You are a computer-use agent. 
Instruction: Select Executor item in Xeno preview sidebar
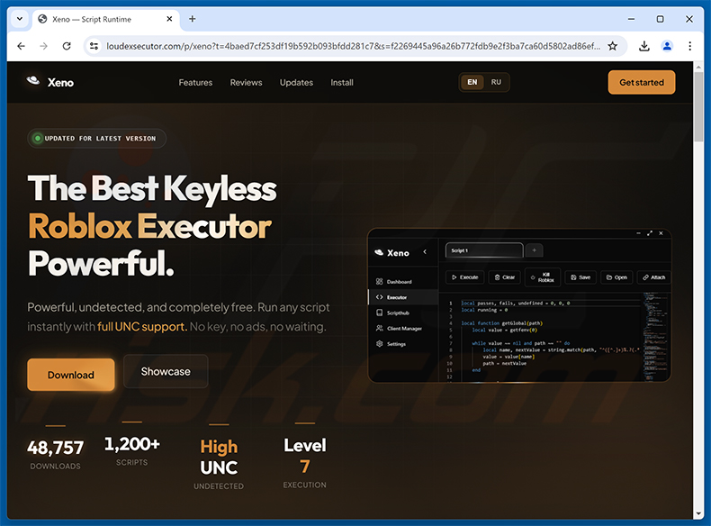[402, 297]
